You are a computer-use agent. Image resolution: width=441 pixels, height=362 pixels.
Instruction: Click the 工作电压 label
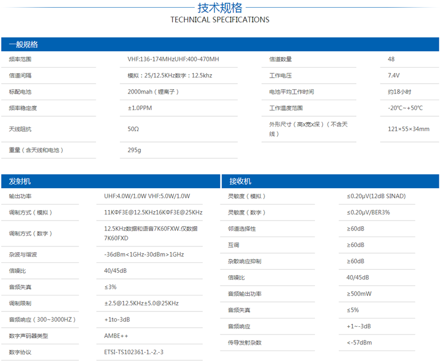tap(281, 75)
